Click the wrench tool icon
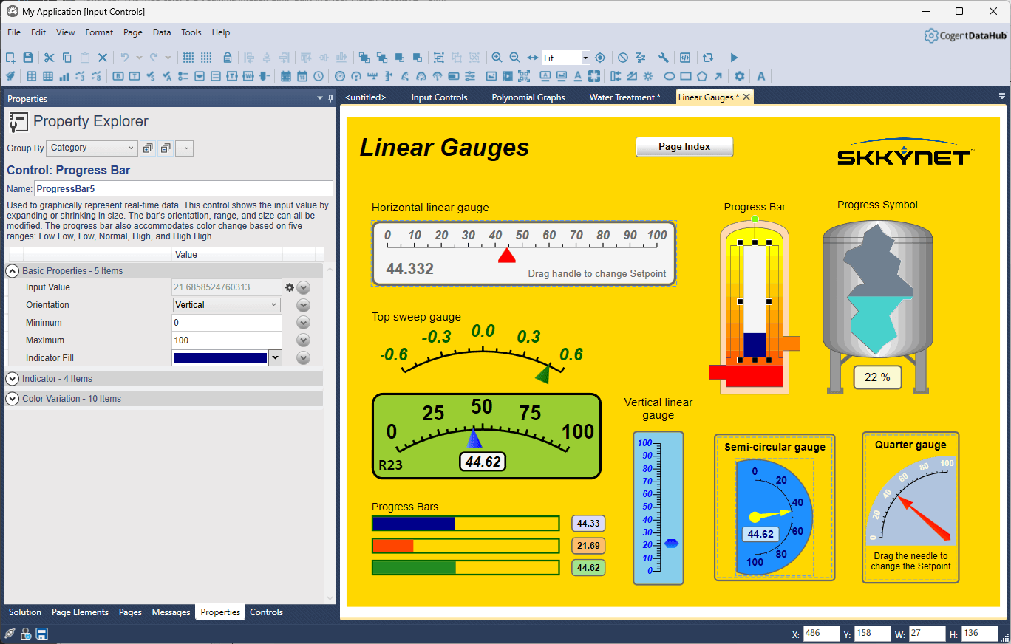Viewport: 1011px width, 644px height. pyautogui.click(x=664, y=58)
